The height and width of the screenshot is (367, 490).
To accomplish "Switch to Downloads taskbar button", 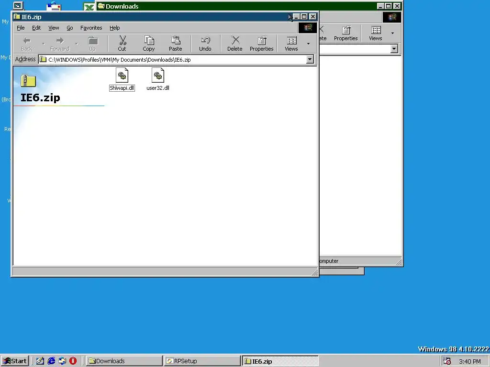I will point(124,361).
